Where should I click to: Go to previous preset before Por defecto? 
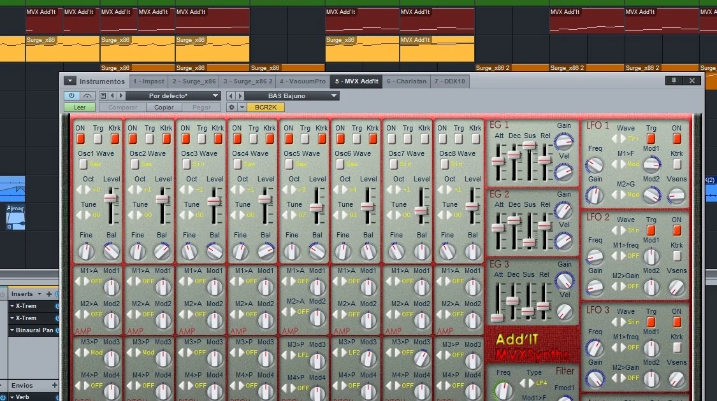(112, 95)
